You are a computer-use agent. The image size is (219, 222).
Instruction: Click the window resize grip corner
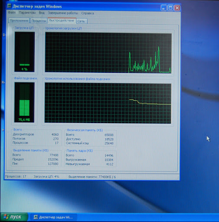(178, 178)
